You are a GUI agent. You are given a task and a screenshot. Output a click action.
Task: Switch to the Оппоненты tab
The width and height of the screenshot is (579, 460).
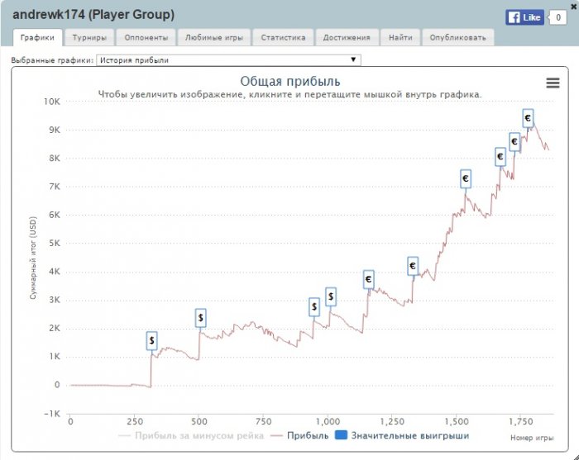click(x=146, y=37)
